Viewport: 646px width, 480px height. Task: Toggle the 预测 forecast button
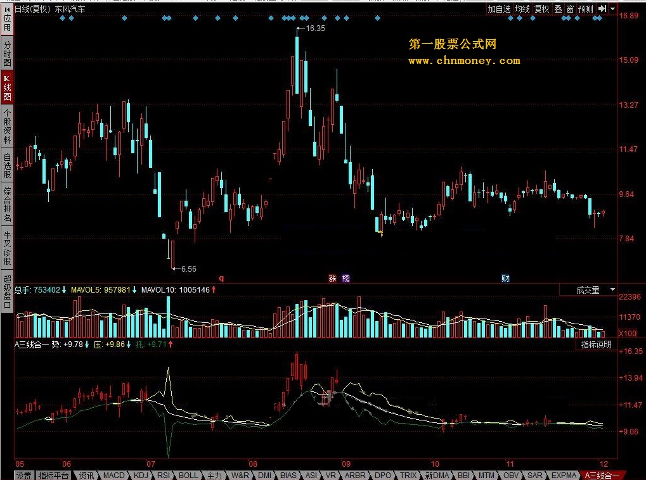[x=585, y=9]
